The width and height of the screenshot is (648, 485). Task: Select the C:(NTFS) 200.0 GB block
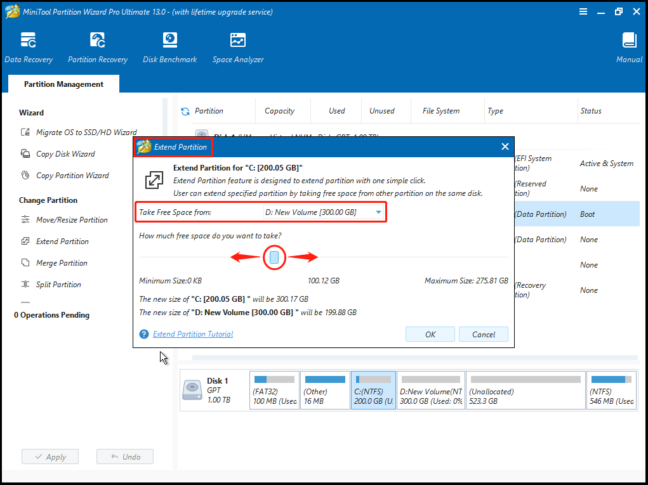click(374, 390)
